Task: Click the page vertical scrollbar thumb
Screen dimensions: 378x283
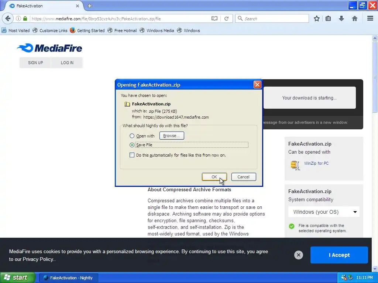Action: coord(375,77)
